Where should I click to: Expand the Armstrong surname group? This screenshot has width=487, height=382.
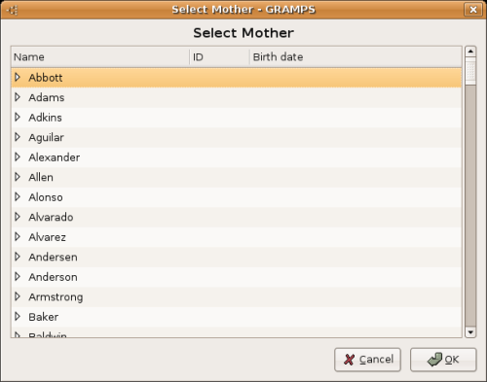[18, 296]
